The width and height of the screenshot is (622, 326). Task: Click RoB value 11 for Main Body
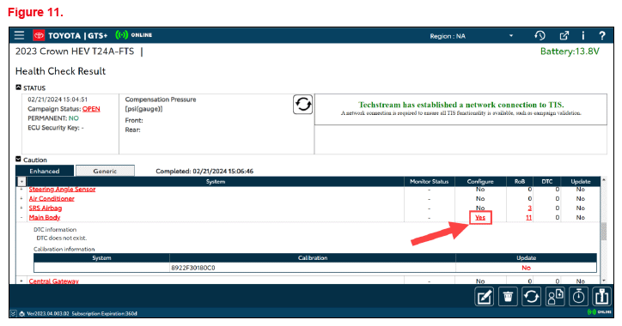tap(528, 217)
